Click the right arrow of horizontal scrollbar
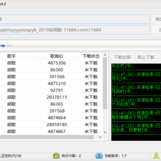Image resolution: width=161 pixels, height=161 pixels. pyautogui.click(x=100, y=137)
